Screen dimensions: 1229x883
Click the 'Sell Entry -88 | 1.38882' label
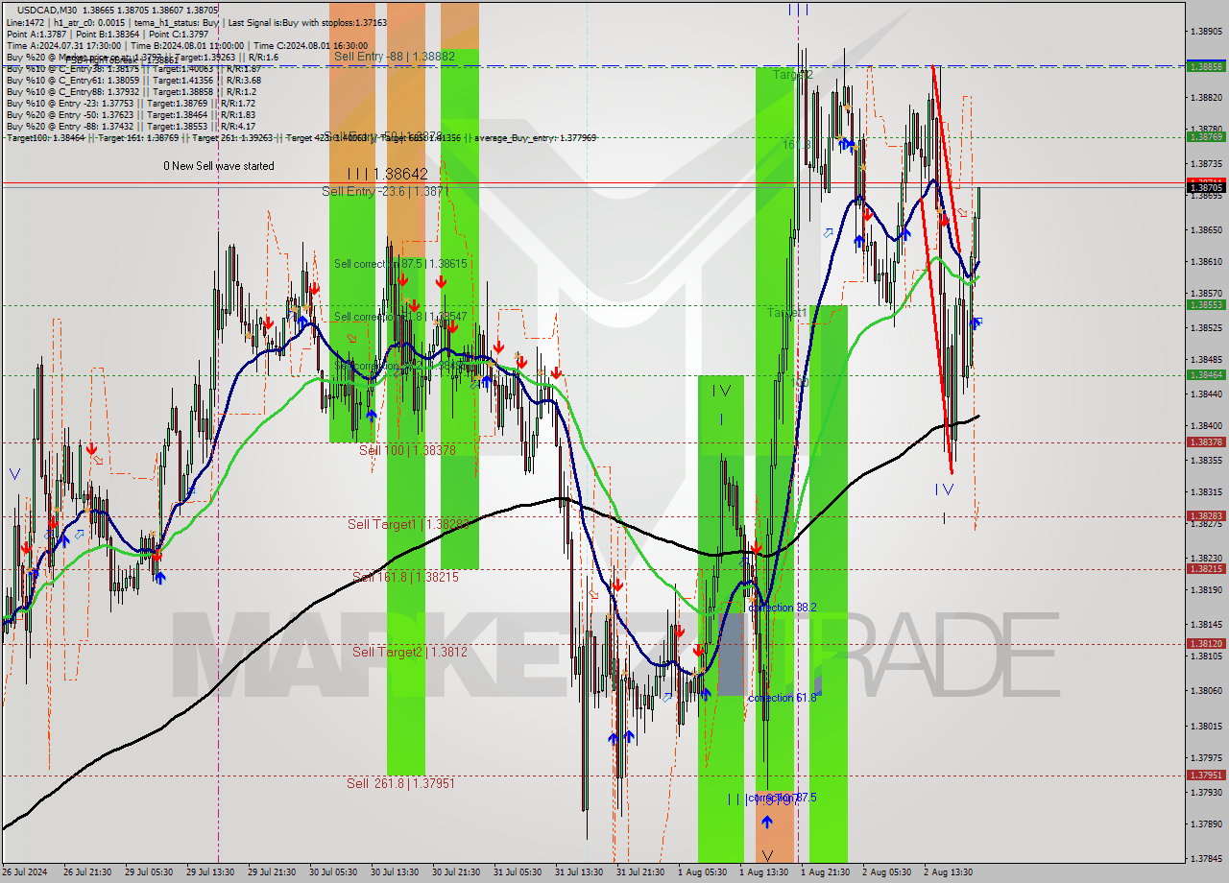(x=395, y=57)
